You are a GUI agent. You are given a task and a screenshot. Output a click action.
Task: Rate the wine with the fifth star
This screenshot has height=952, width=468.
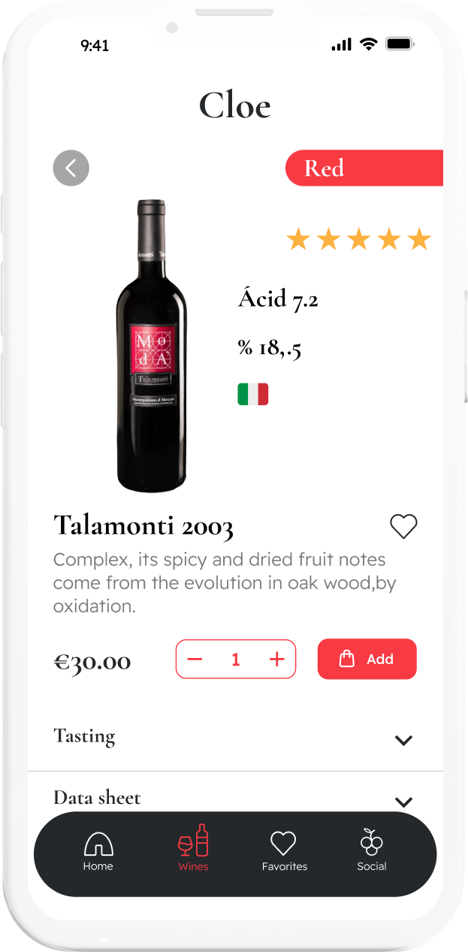pyautogui.click(x=419, y=240)
